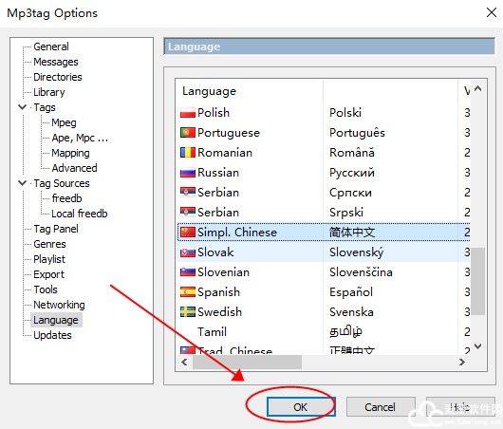Collapse the Tag Sources tree node
Viewport: 503px width, 429px height.
[x=22, y=183]
